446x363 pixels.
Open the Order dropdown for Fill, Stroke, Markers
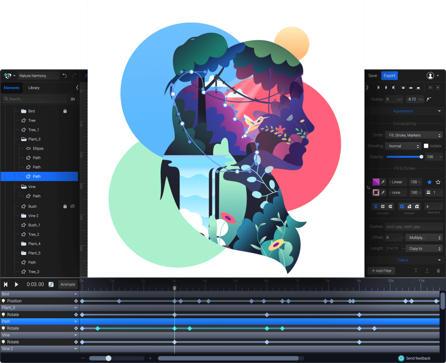click(x=413, y=136)
